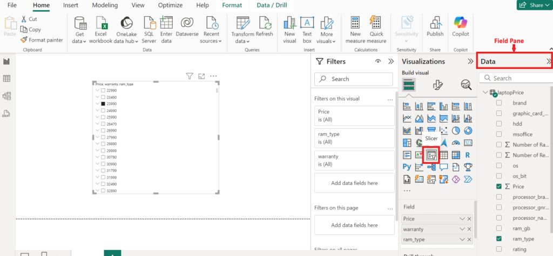Tick the msoffice field checkbox

[x=499, y=134]
